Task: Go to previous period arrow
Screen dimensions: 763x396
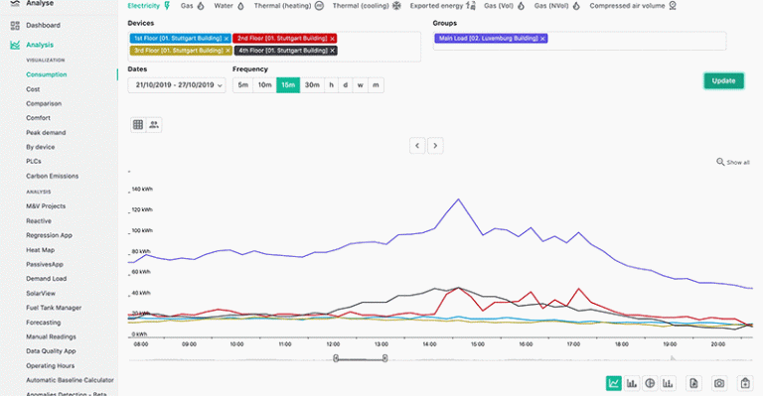Action: coord(417,146)
